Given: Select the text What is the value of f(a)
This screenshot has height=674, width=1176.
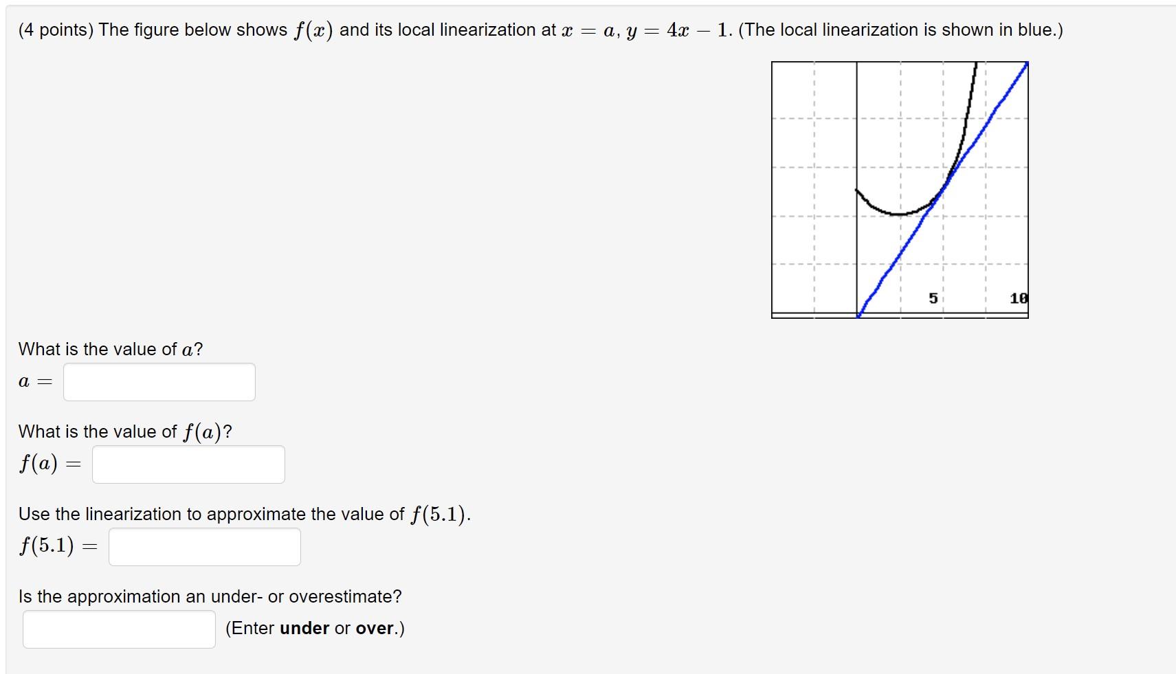Looking at the screenshot, I should (124, 431).
